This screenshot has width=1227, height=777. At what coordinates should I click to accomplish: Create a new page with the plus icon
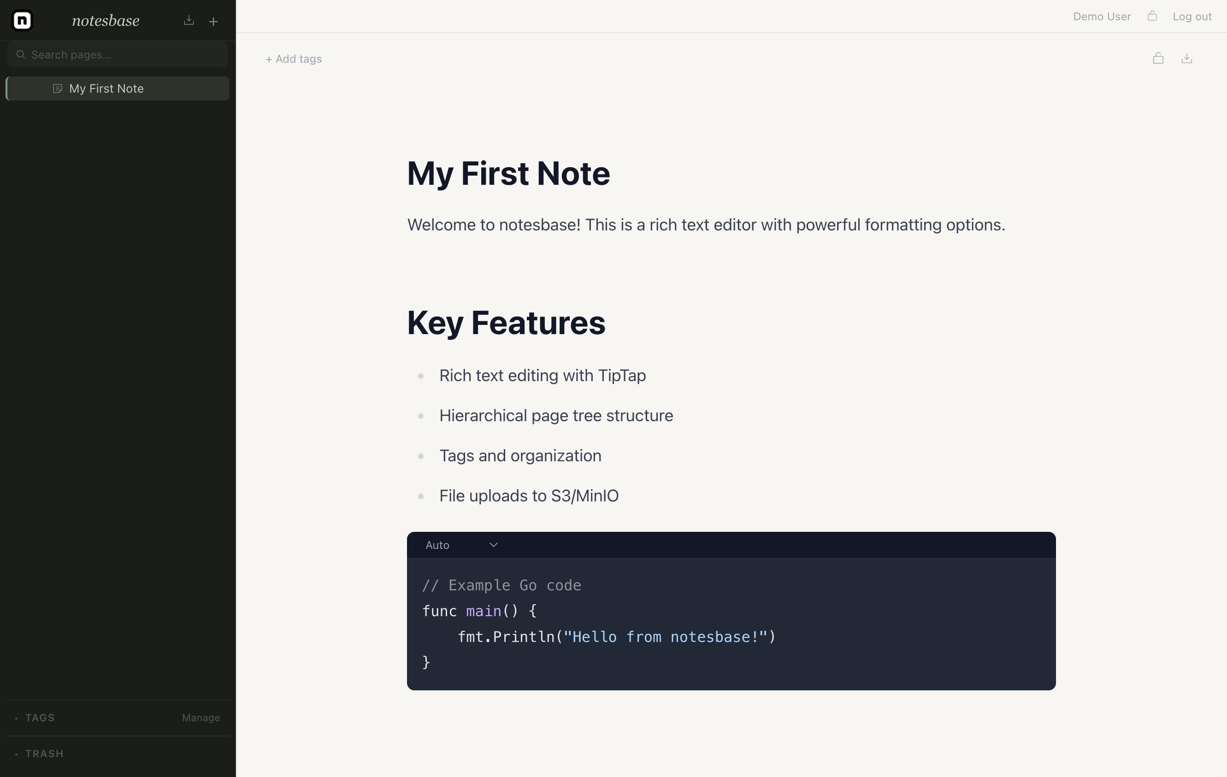(213, 21)
